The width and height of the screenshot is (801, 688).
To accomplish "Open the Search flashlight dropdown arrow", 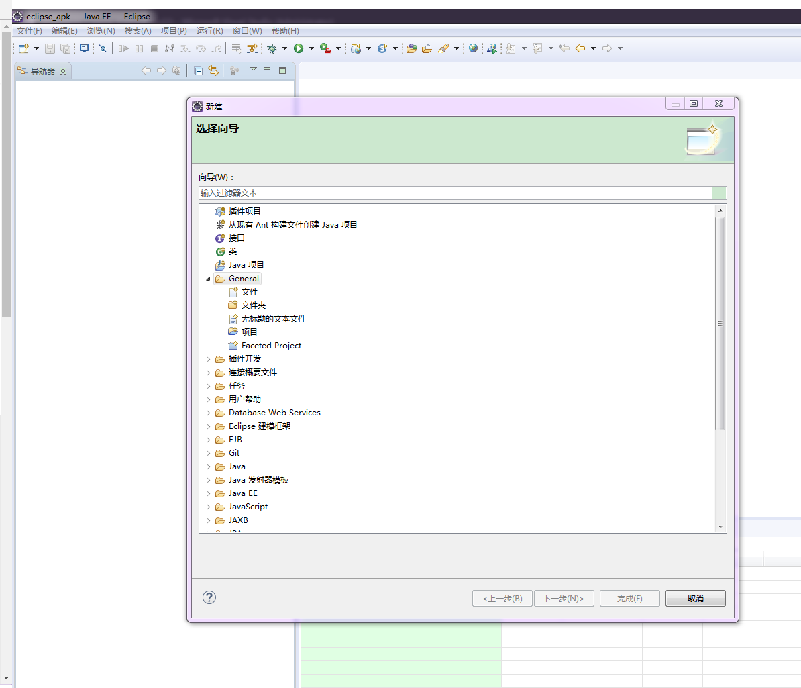I will point(456,48).
